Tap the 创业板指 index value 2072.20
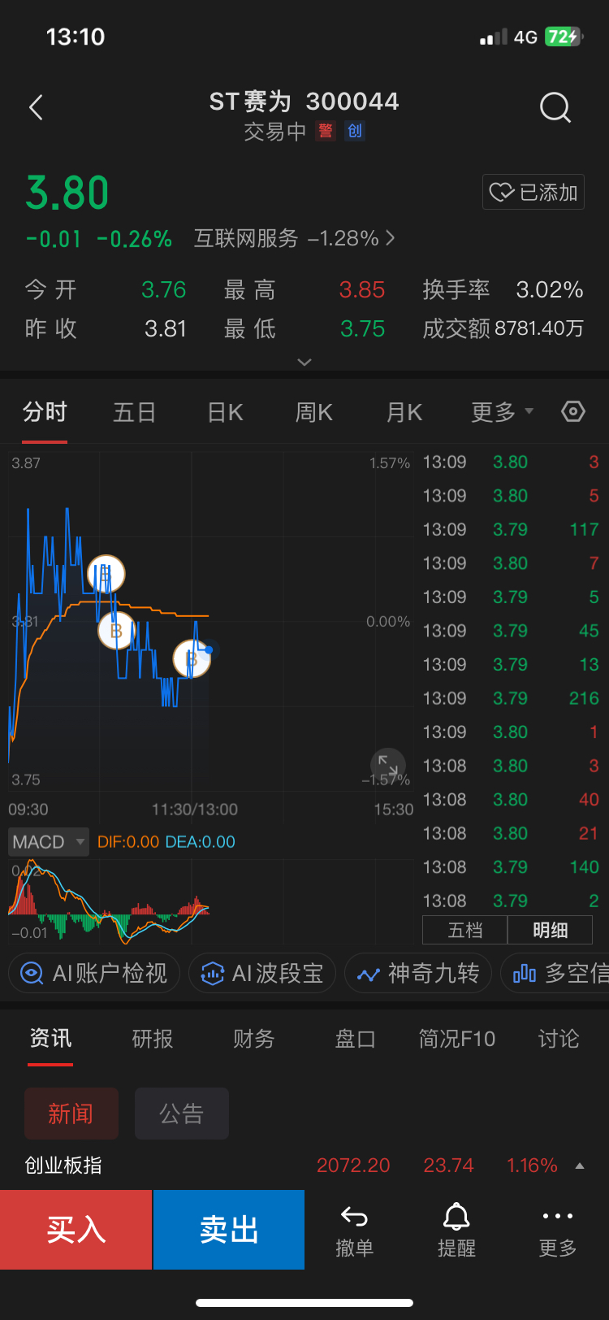609x1320 pixels. 353,1166
